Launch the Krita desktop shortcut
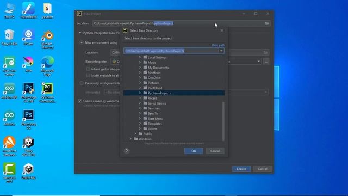The width and height of the screenshot is (348, 196). (28, 64)
